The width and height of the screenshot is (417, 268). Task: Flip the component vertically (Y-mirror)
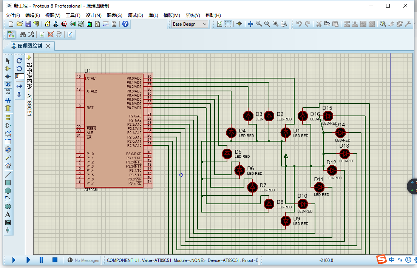point(19,94)
